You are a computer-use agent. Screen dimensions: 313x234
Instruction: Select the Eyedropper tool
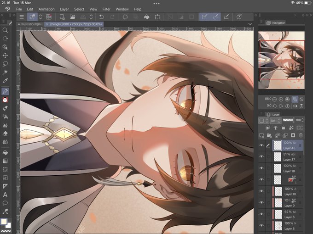(x=5, y=81)
